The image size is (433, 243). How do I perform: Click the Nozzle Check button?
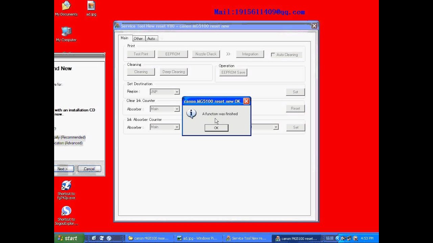click(x=206, y=54)
